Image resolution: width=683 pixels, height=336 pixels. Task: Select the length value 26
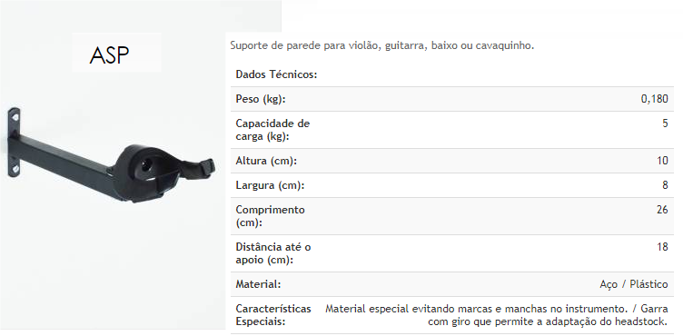pyautogui.click(x=662, y=210)
